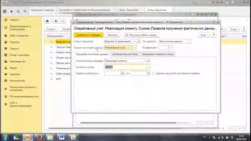The width and height of the screenshot is (251, 141).
Task: Click Создать button in background list
Action: point(51,29)
